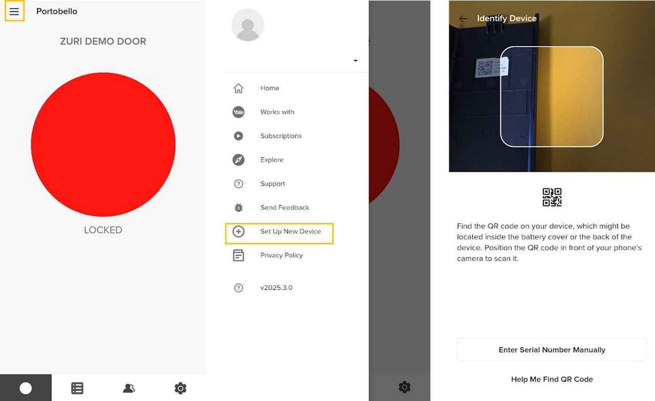Open Subscriptions menu entry

281,136
